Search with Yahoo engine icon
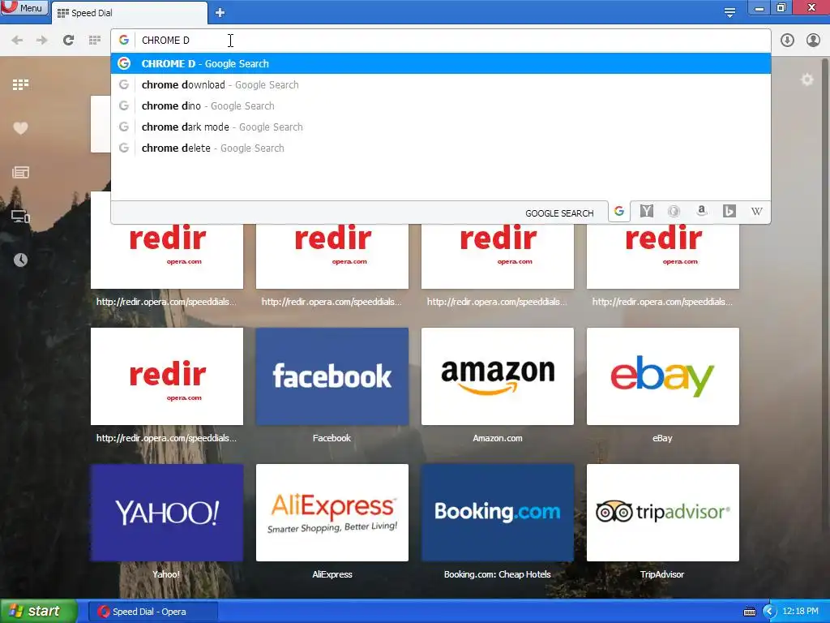 (x=646, y=212)
